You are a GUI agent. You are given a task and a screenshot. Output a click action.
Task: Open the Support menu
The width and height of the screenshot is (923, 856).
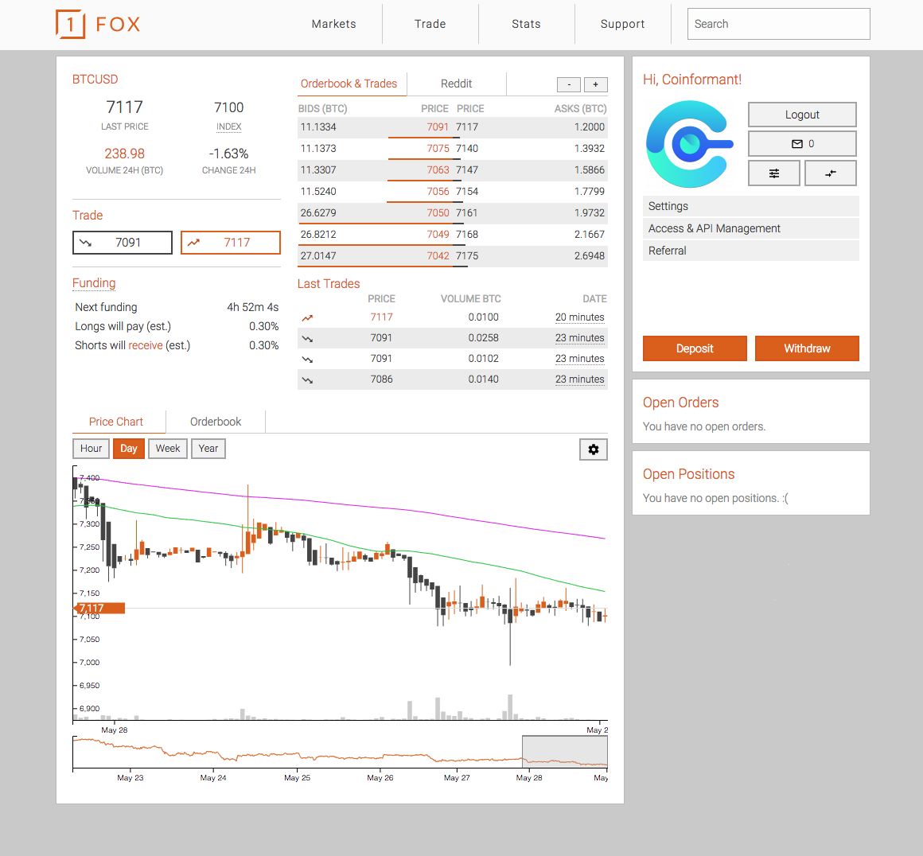623,24
